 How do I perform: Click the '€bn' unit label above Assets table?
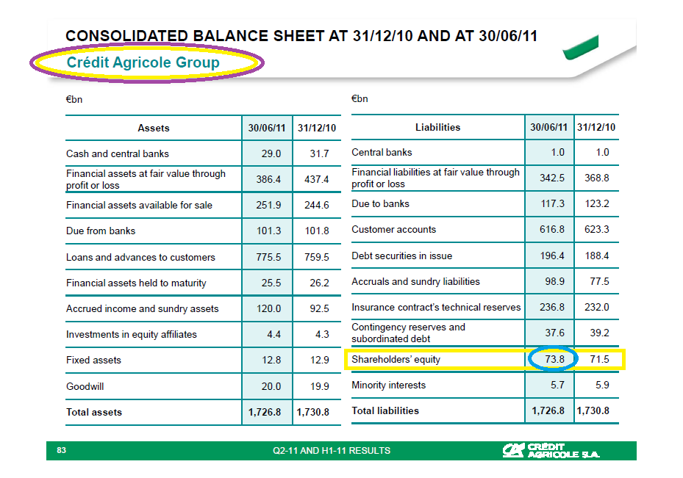tap(74, 99)
